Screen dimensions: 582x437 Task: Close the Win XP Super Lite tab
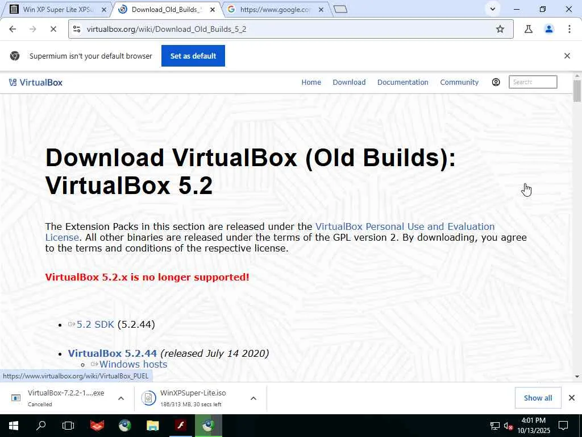[104, 10]
